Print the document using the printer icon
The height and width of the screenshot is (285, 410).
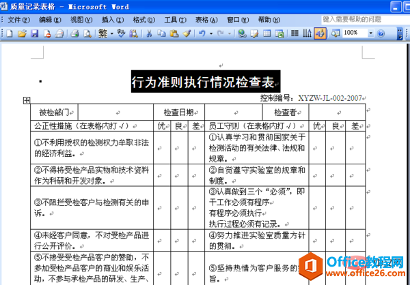click(x=74, y=33)
